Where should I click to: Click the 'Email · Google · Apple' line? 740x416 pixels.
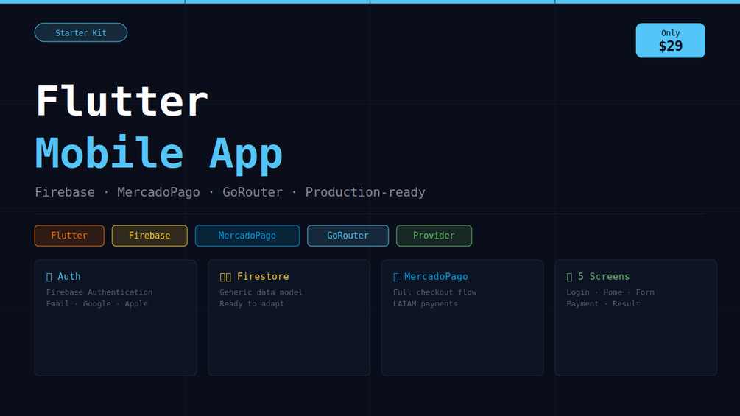pyautogui.click(x=96, y=304)
